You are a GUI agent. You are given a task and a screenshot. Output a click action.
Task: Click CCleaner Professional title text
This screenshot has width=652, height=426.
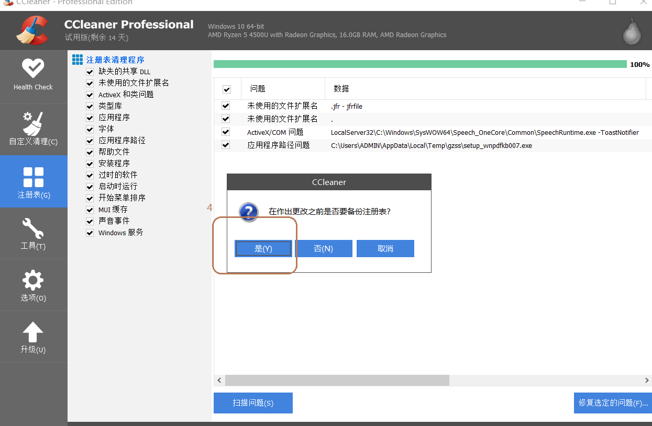[129, 24]
